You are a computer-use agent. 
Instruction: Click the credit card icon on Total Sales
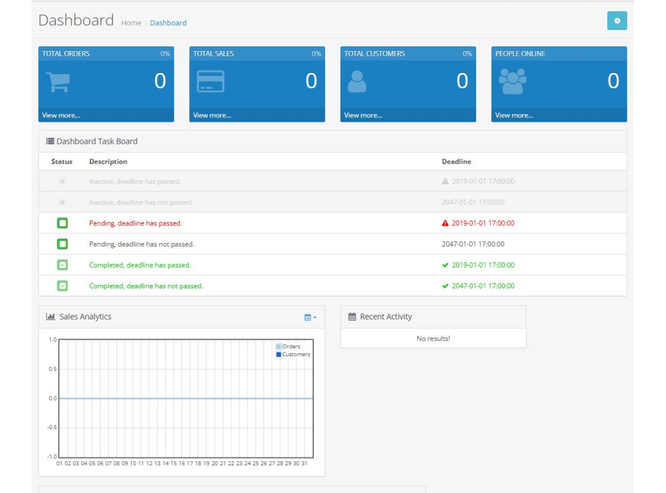[x=211, y=82]
